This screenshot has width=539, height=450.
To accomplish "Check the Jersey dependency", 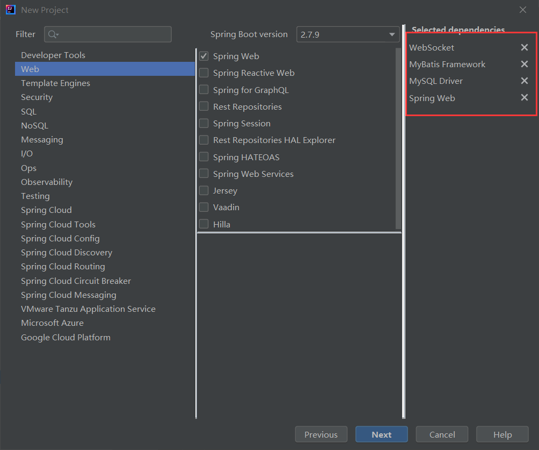I will tap(204, 190).
